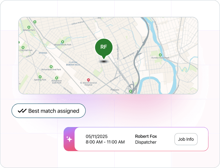Click the St. Mary's General Hospital marker
Image resolution: width=220 pixels, height=168 pixels.
coord(88,79)
